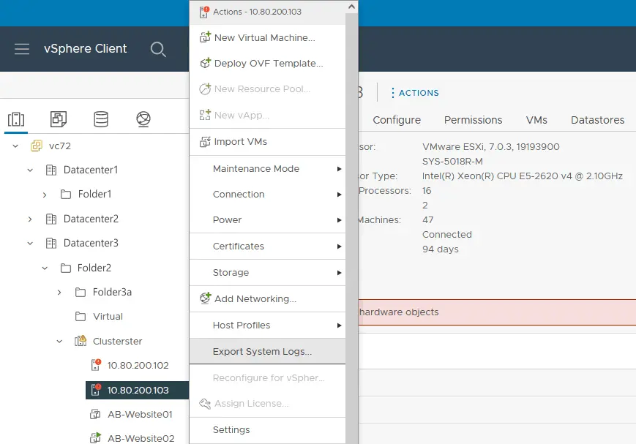Click the context menu vertical scrollbar
Screen dimensions: 636x444
click(351, 228)
